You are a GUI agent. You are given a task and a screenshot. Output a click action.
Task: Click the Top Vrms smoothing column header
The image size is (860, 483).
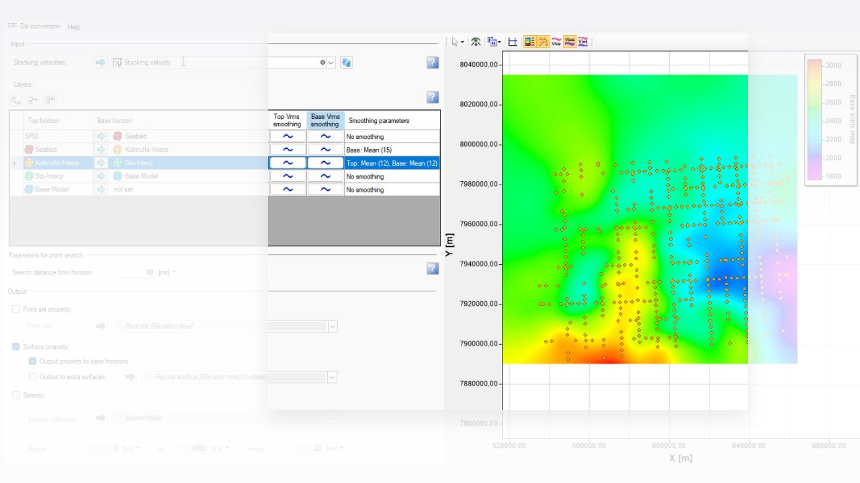[288, 120]
